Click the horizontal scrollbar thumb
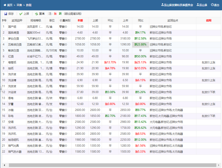This screenshot has height=168, width=222. click(x=112, y=165)
